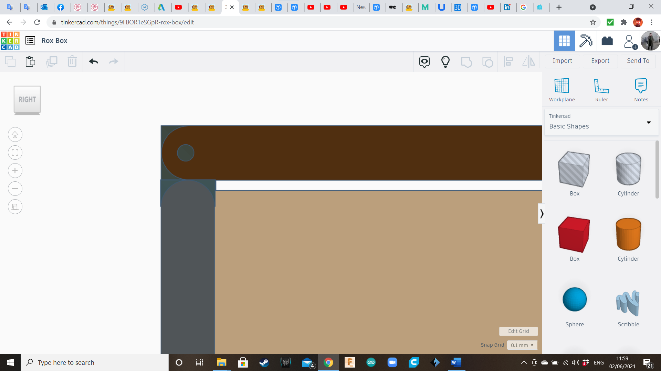
Task: Click the Fit all in view icon
Action: click(x=15, y=153)
